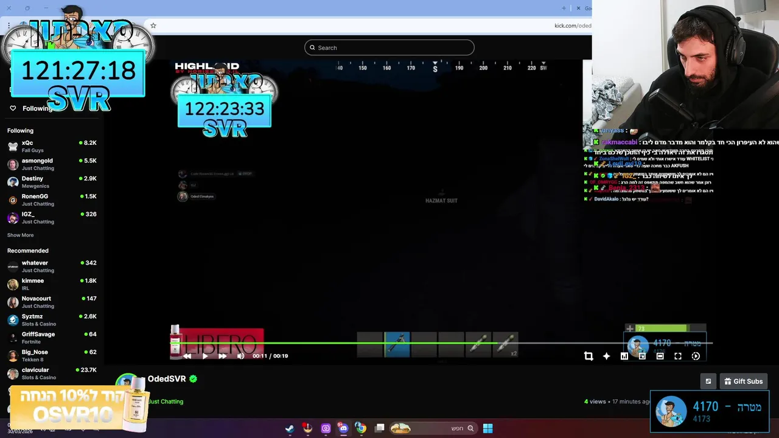Image resolution: width=779 pixels, height=438 pixels.
Task: Open Task View in the taskbar
Action: point(380,428)
